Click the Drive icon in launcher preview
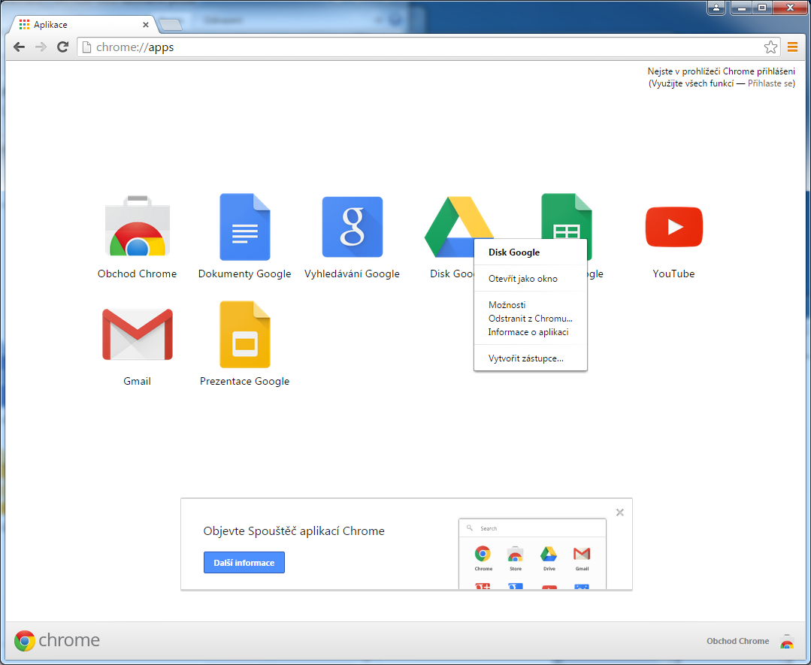 (549, 554)
